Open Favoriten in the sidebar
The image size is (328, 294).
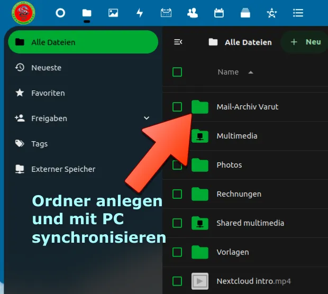tap(83, 93)
